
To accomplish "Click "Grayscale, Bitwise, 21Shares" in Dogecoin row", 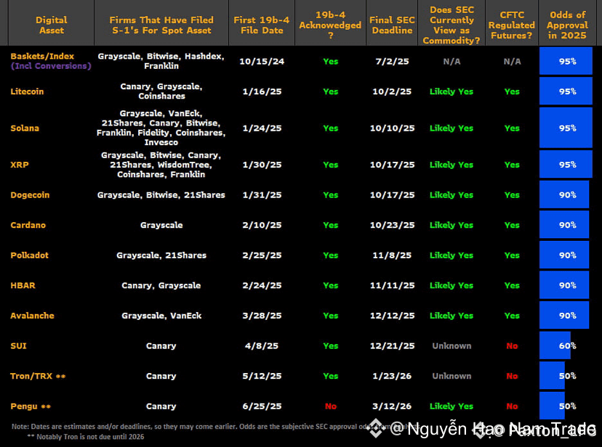I will coord(161,195).
